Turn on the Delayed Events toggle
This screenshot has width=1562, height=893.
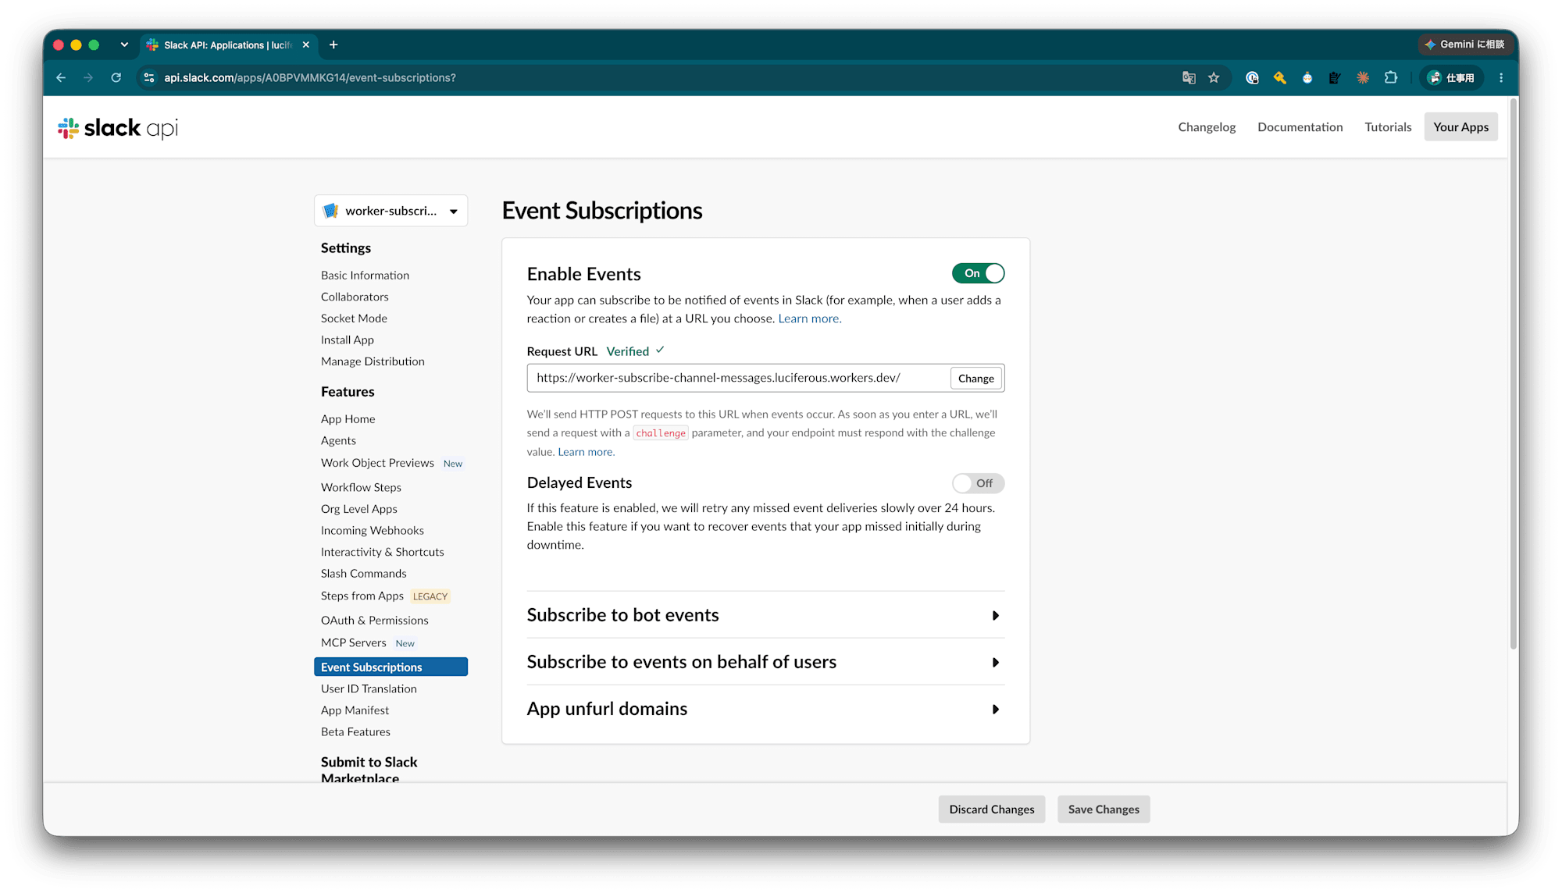978,483
